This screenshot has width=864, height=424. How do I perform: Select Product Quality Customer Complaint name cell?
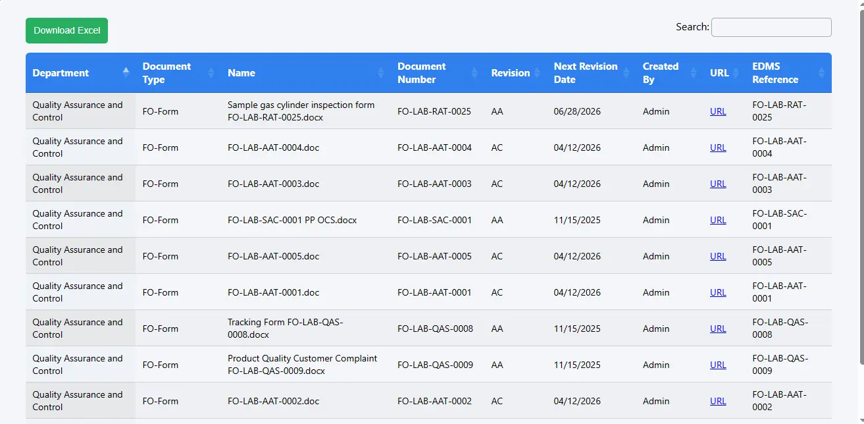[x=303, y=365]
